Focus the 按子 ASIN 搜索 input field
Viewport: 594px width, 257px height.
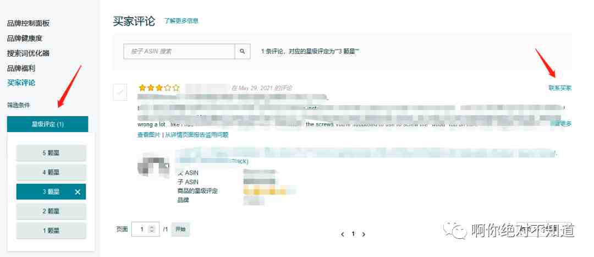179,52
